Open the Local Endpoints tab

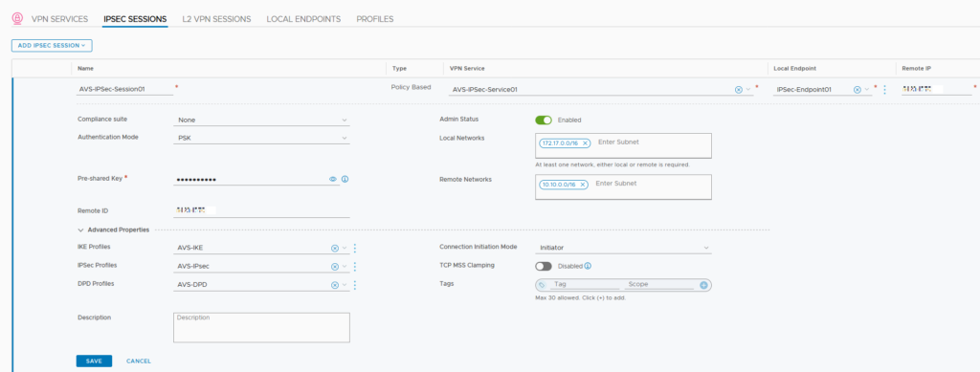coord(303,19)
